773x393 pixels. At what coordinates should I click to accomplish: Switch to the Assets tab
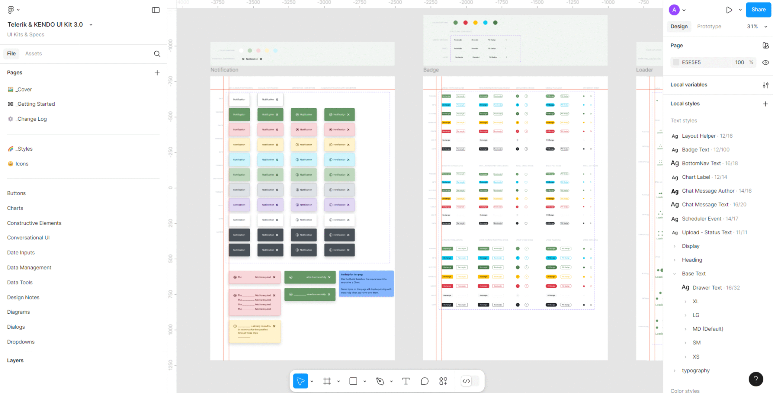34,54
